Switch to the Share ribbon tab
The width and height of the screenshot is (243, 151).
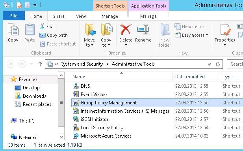click(x=59, y=16)
